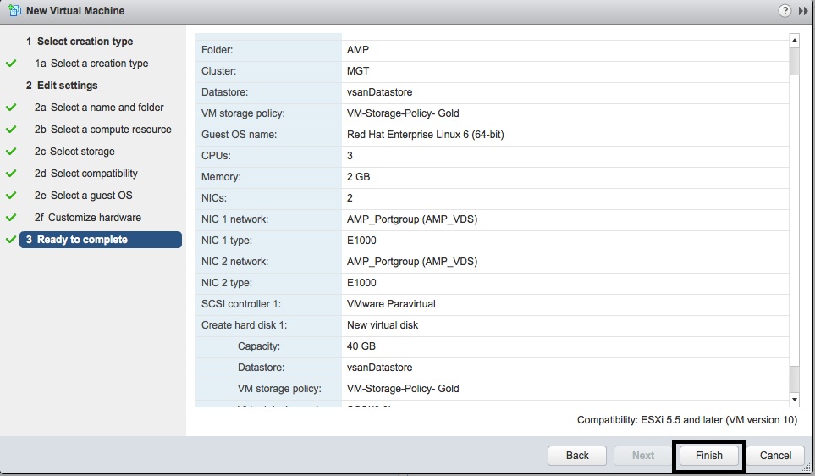The height and width of the screenshot is (476, 815).
Task: Click the Back button
Action: 577,455
